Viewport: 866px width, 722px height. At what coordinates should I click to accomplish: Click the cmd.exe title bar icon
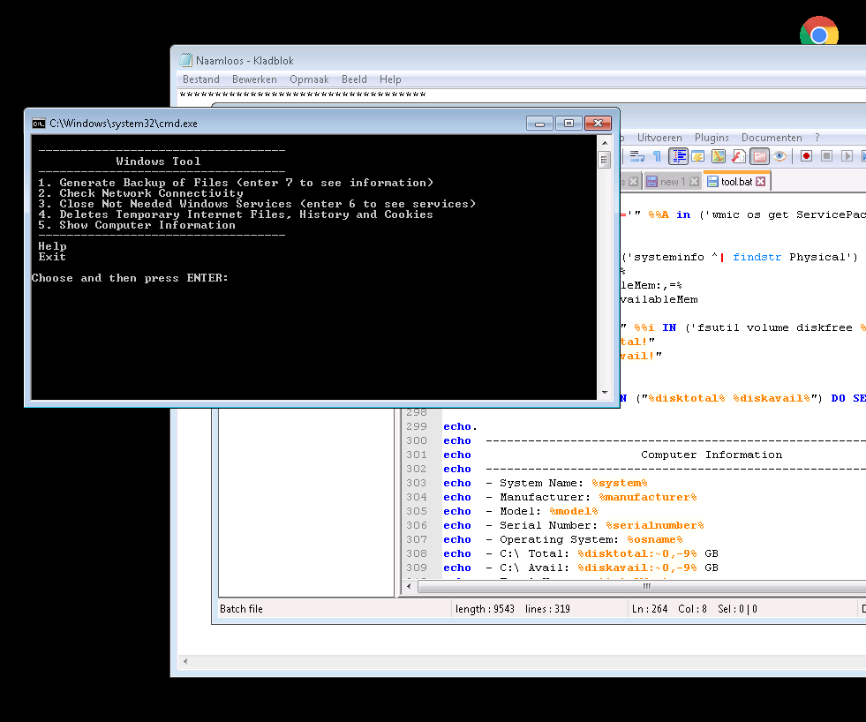38,124
